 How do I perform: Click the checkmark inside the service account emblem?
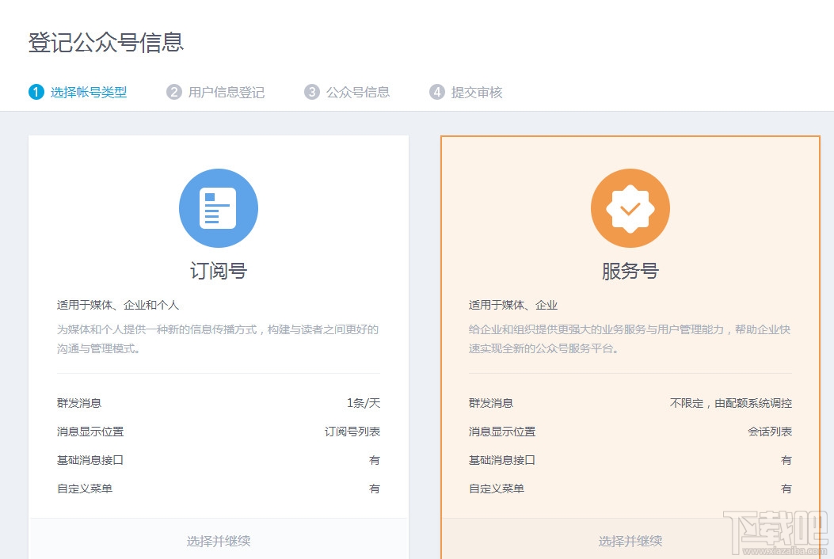(630, 208)
